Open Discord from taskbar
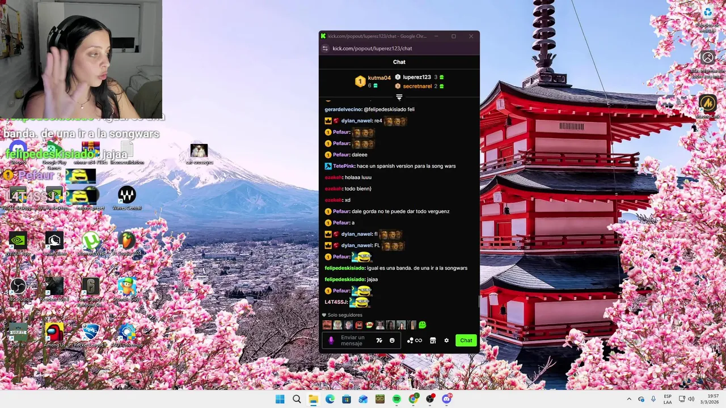Screen dimensions: 726x408 coord(446,399)
